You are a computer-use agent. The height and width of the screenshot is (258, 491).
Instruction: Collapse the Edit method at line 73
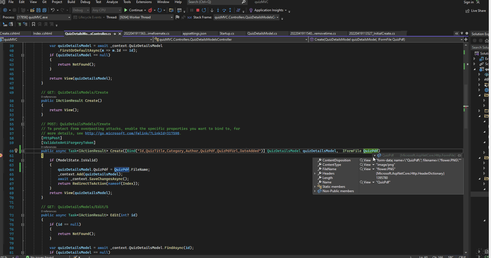pos(23,215)
